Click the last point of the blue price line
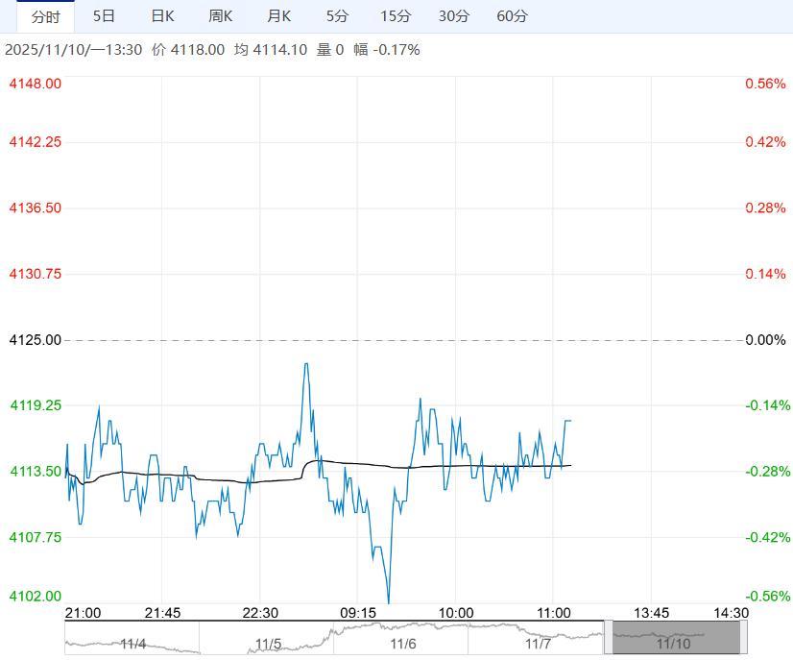 tap(570, 421)
